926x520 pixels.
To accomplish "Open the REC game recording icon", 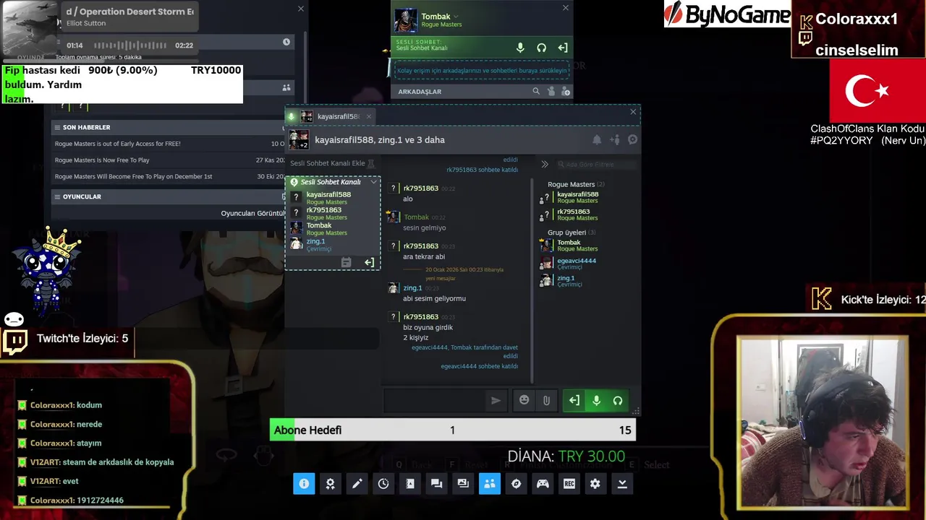I will [x=569, y=484].
